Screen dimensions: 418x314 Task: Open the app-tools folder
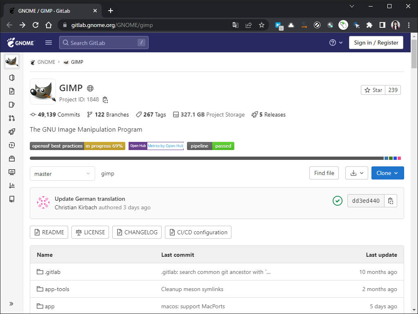point(57,289)
